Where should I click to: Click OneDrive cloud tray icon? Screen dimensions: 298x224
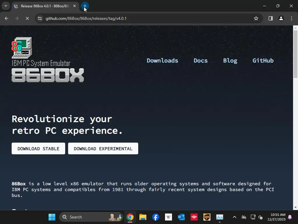pyautogui.click(x=244, y=217)
